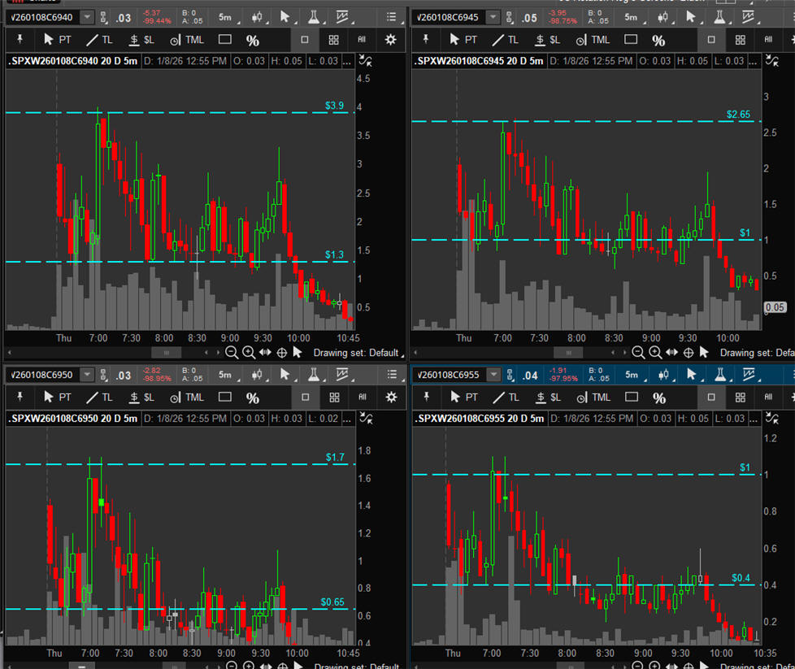Open chart style candlestick menu in C6945 chart
This screenshot has width=795, height=669.
[666, 17]
